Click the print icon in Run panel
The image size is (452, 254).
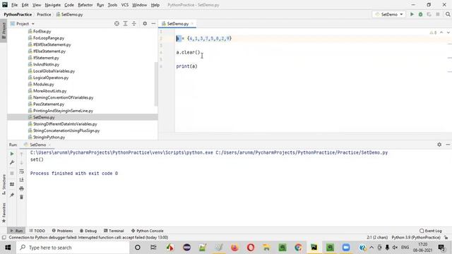coord(22,188)
